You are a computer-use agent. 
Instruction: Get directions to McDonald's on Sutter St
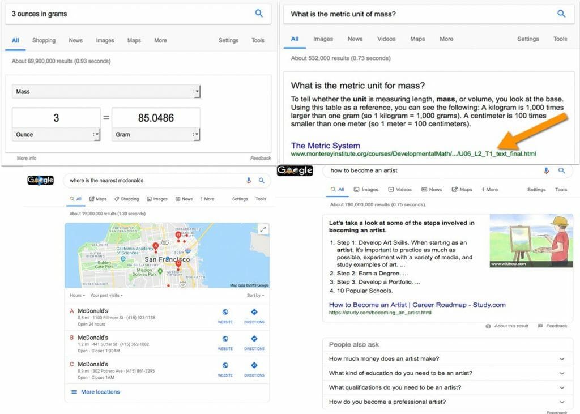254,342
